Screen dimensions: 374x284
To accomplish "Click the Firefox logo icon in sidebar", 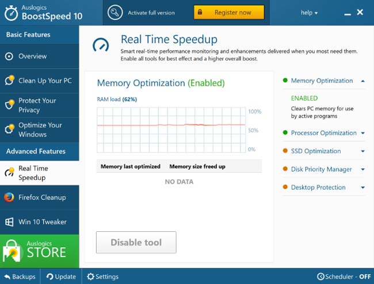I will 9,197.
